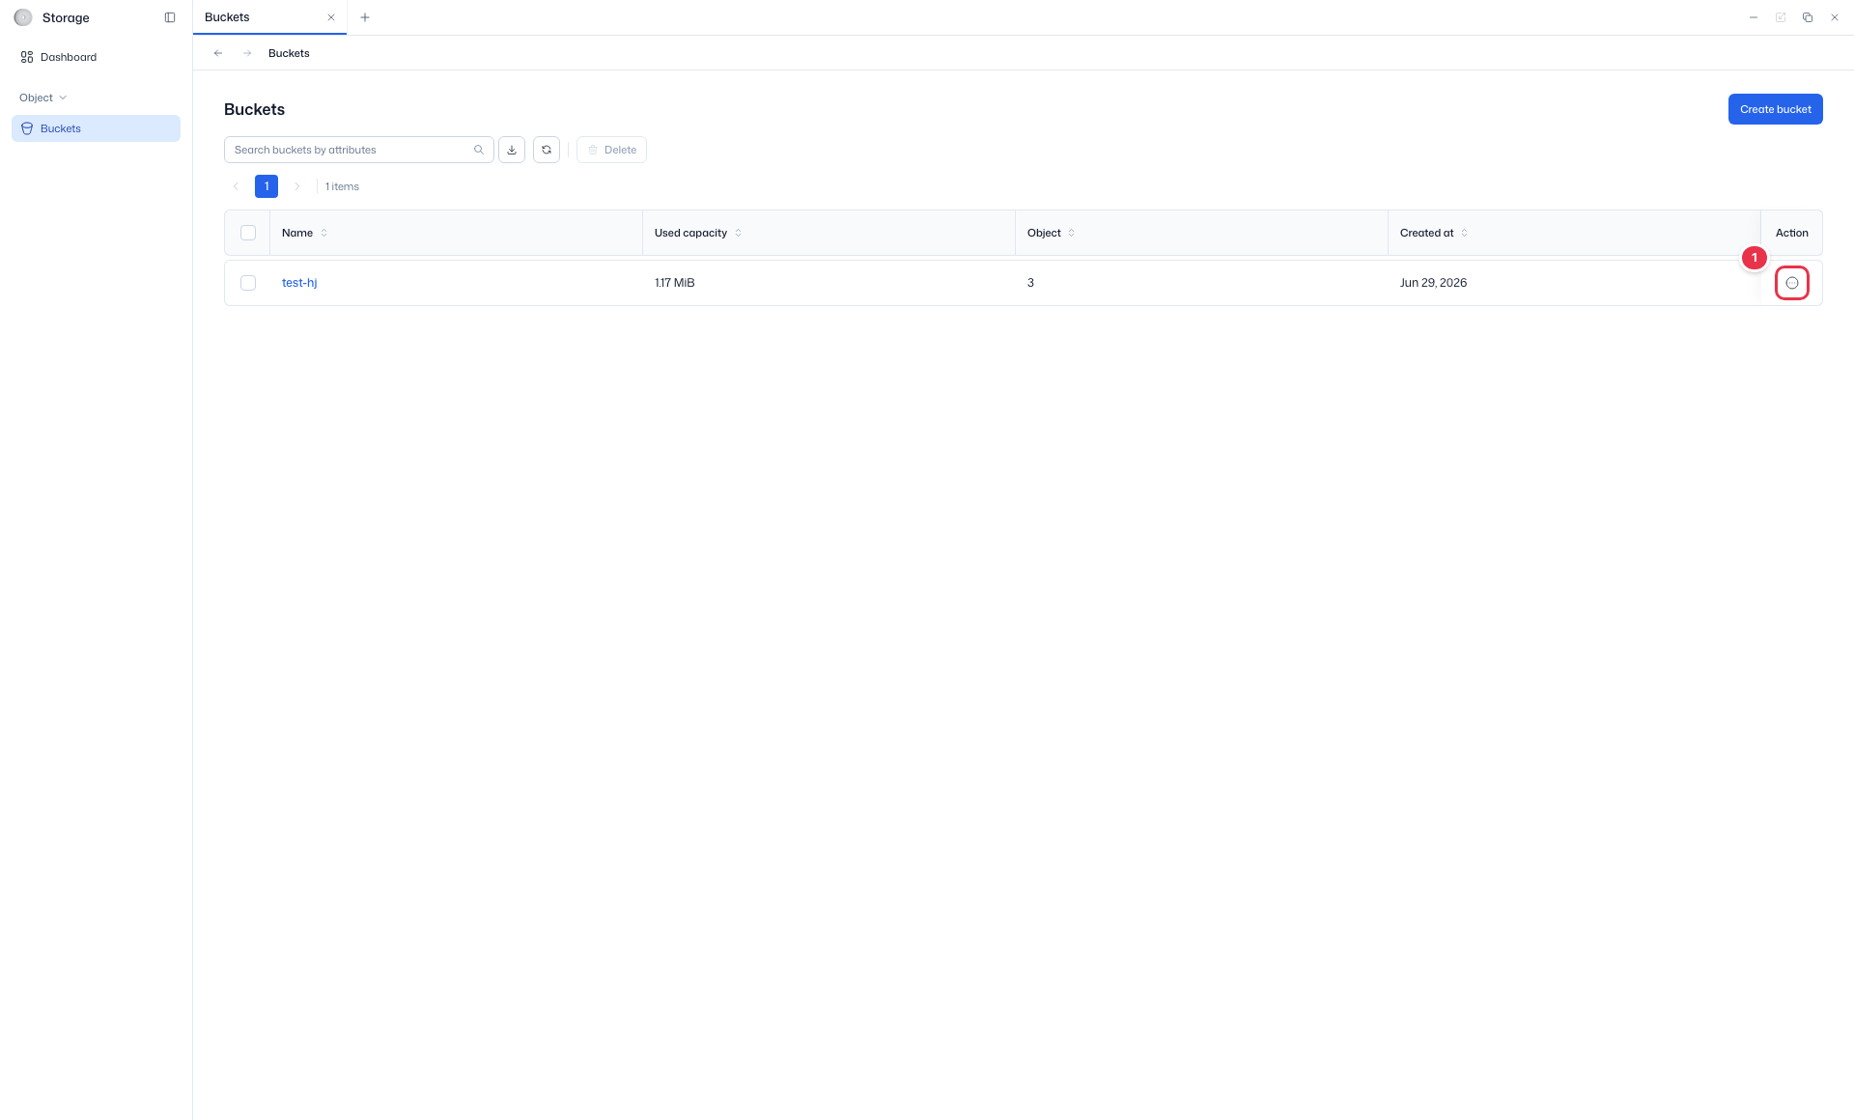Go to previous page of buckets
Viewport: 1854px width, 1120px height.
coord(236,186)
